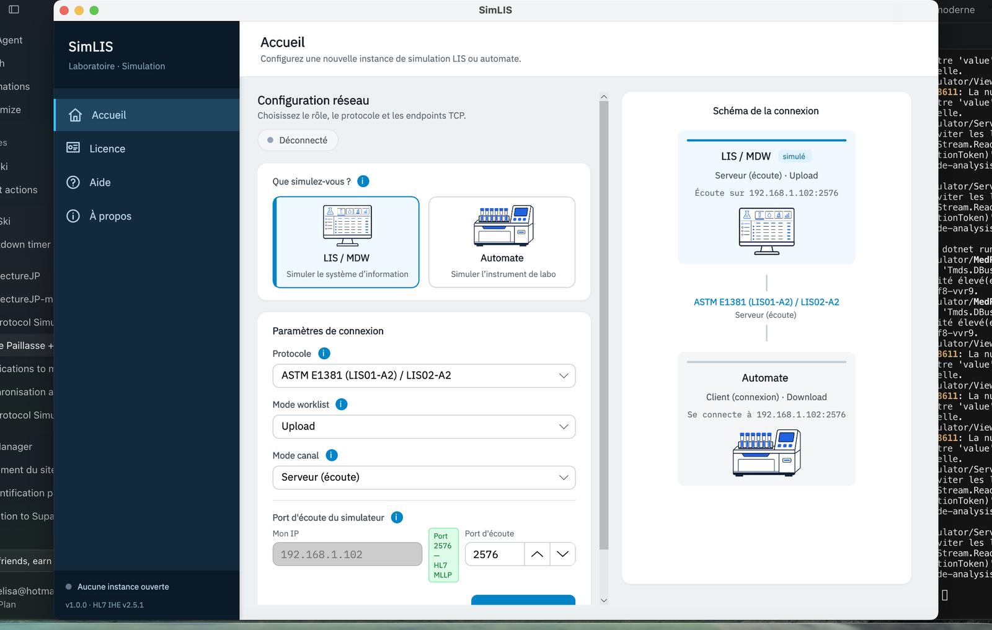Image resolution: width=992 pixels, height=630 pixels.
Task: Select the Automate simulation card
Action: coord(502,242)
